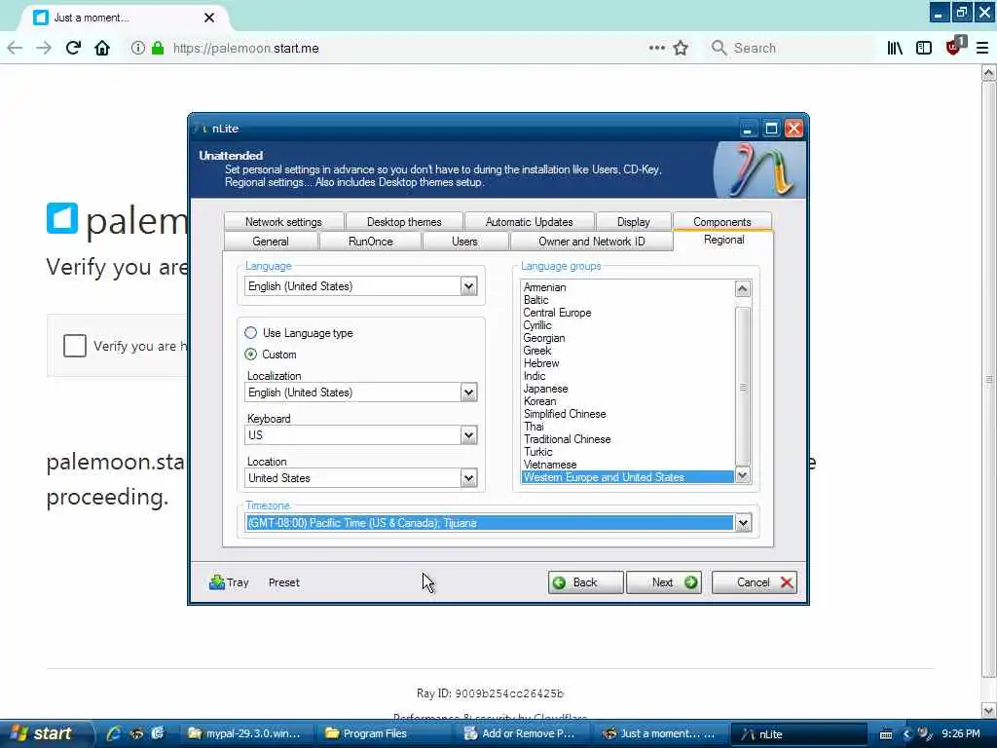Open mypal-29.3.0 taskbar item

pos(244,733)
